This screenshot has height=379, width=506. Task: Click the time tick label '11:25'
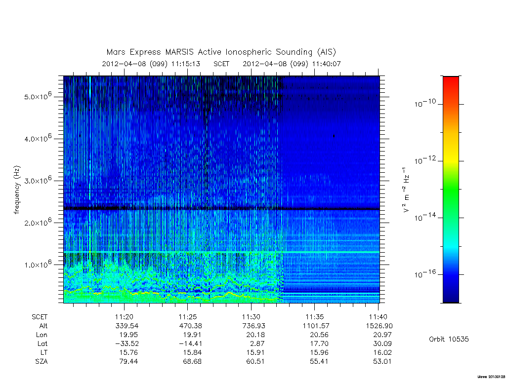point(188,317)
